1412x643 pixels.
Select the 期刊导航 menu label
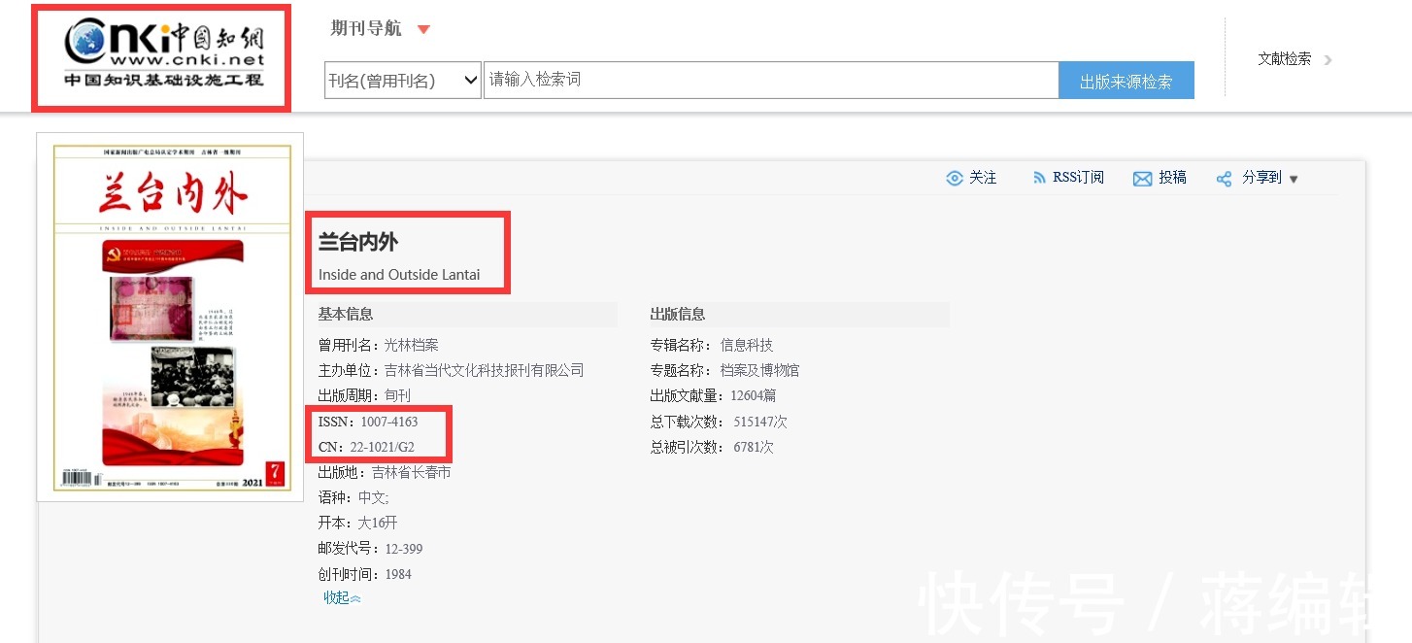tap(366, 28)
